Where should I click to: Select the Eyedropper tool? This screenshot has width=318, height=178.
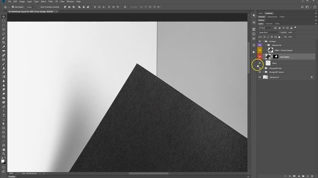pyautogui.click(x=3, y=46)
